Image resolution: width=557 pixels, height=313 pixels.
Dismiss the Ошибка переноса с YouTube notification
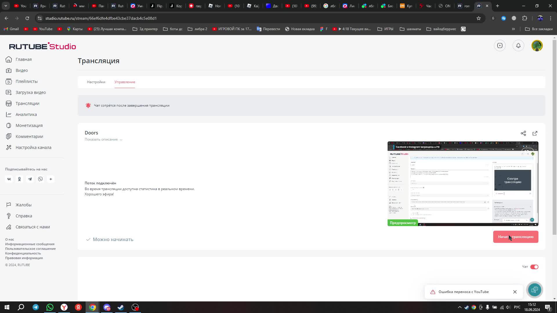[515, 292]
